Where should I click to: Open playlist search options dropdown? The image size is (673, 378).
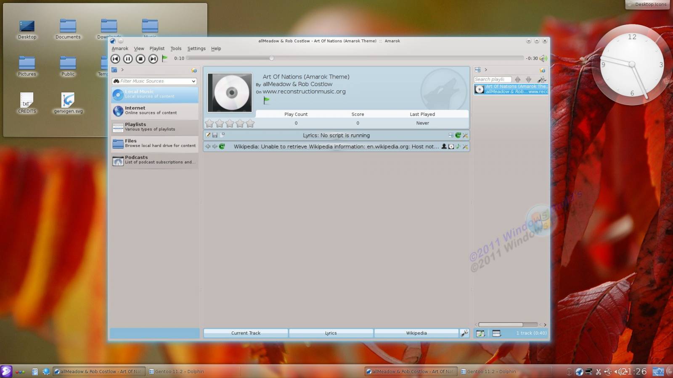[542, 79]
